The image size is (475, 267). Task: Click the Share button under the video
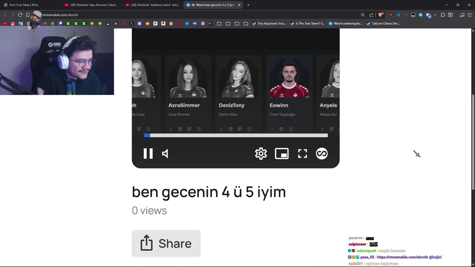pos(166,243)
